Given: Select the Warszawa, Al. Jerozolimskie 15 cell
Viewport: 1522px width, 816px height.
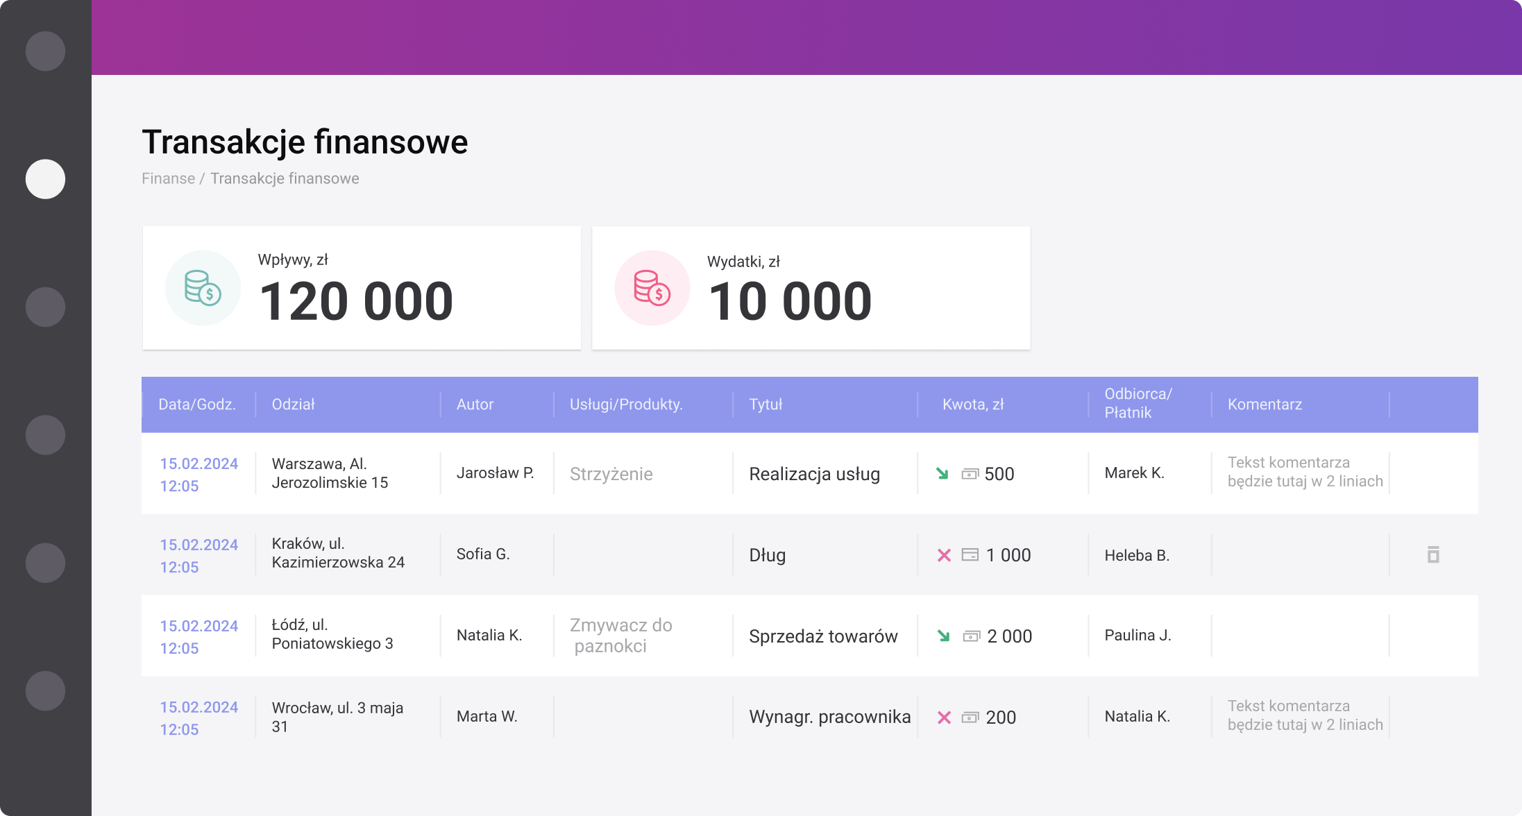Looking at the screenshot, I should tap(330, 473).
